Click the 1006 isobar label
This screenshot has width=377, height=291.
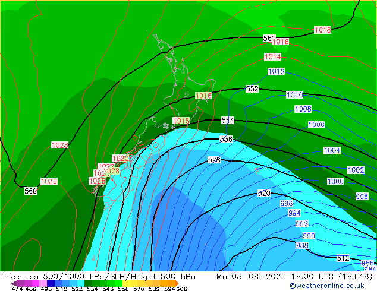(x=316, y=124)
